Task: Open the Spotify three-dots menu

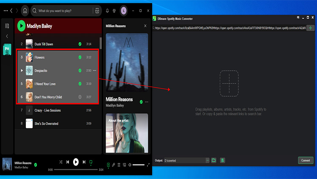Action: (x=5, y=11)
